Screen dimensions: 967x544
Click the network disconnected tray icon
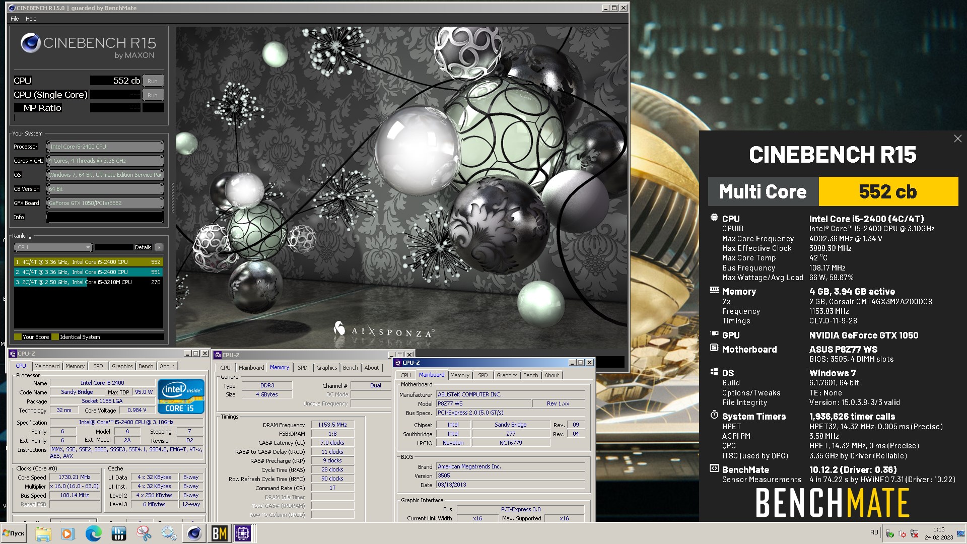[x=914, y=534]
